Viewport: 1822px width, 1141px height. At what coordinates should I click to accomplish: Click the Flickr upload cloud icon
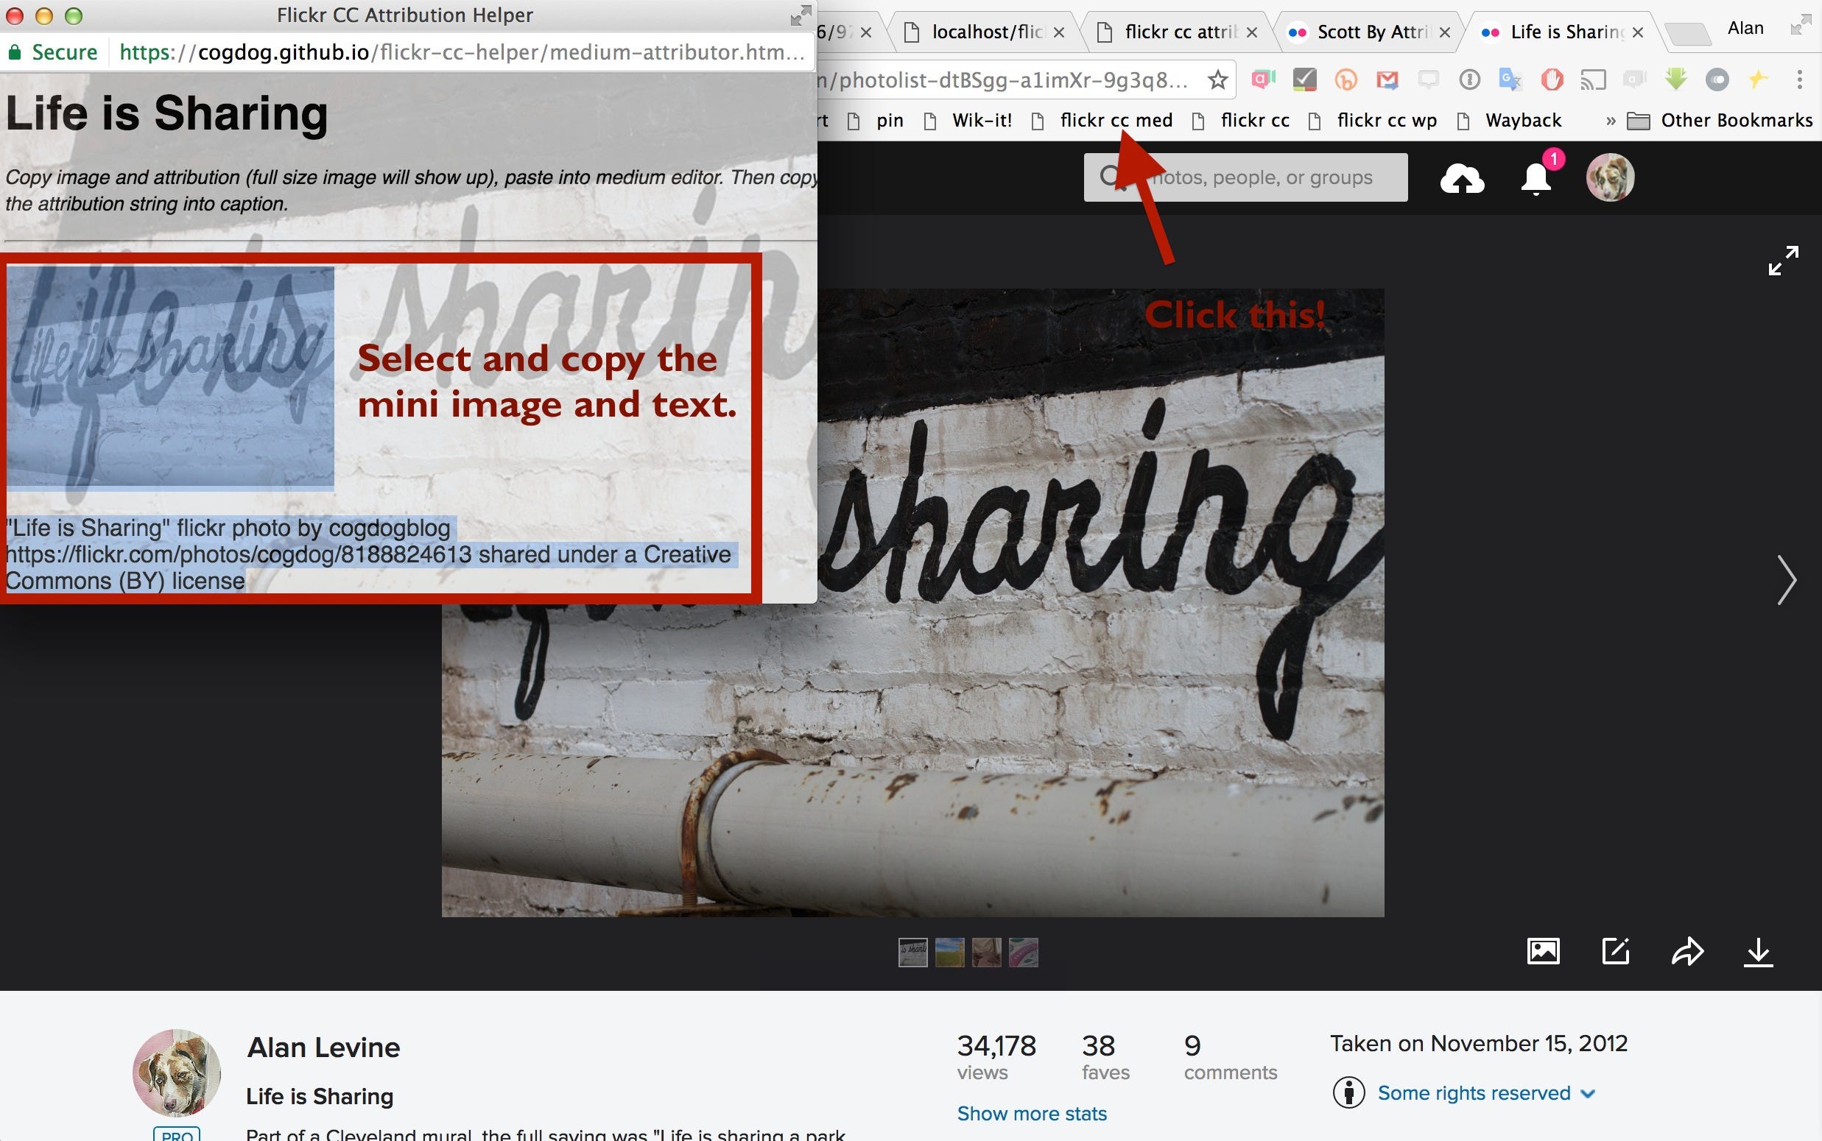tap(1462, 179)
